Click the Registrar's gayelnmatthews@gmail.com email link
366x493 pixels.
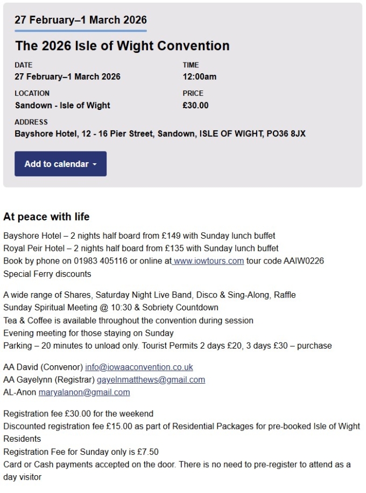click(x=151, y=380)
